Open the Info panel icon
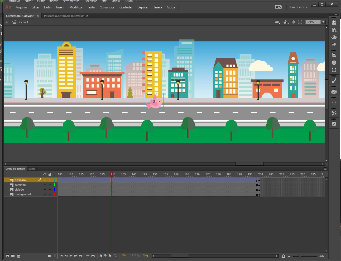 click(334, 63)
